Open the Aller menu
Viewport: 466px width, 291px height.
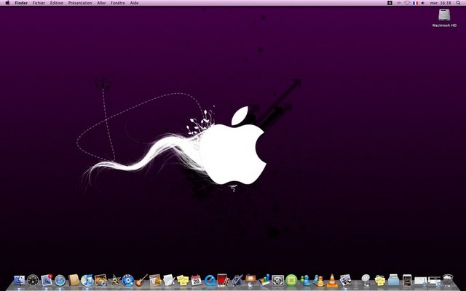click(x=101, y=3)
